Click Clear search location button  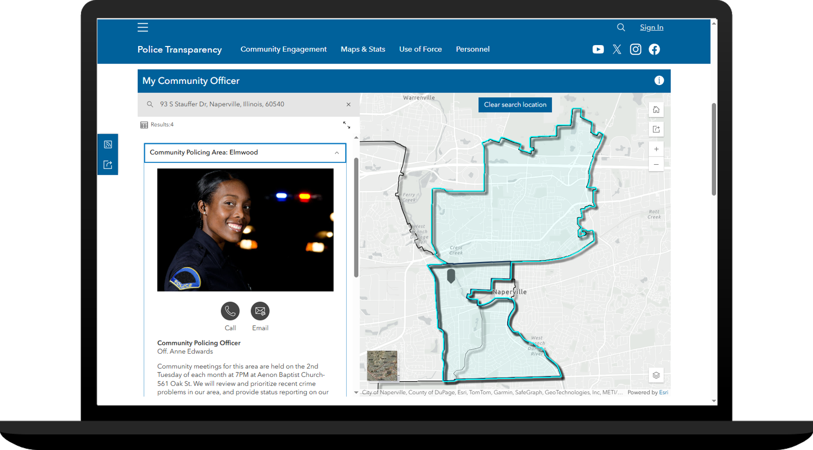pos(515,105)
